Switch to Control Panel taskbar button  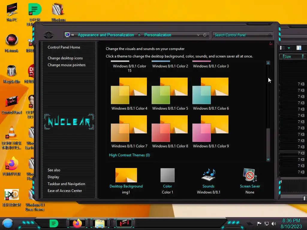coord(124,223)
